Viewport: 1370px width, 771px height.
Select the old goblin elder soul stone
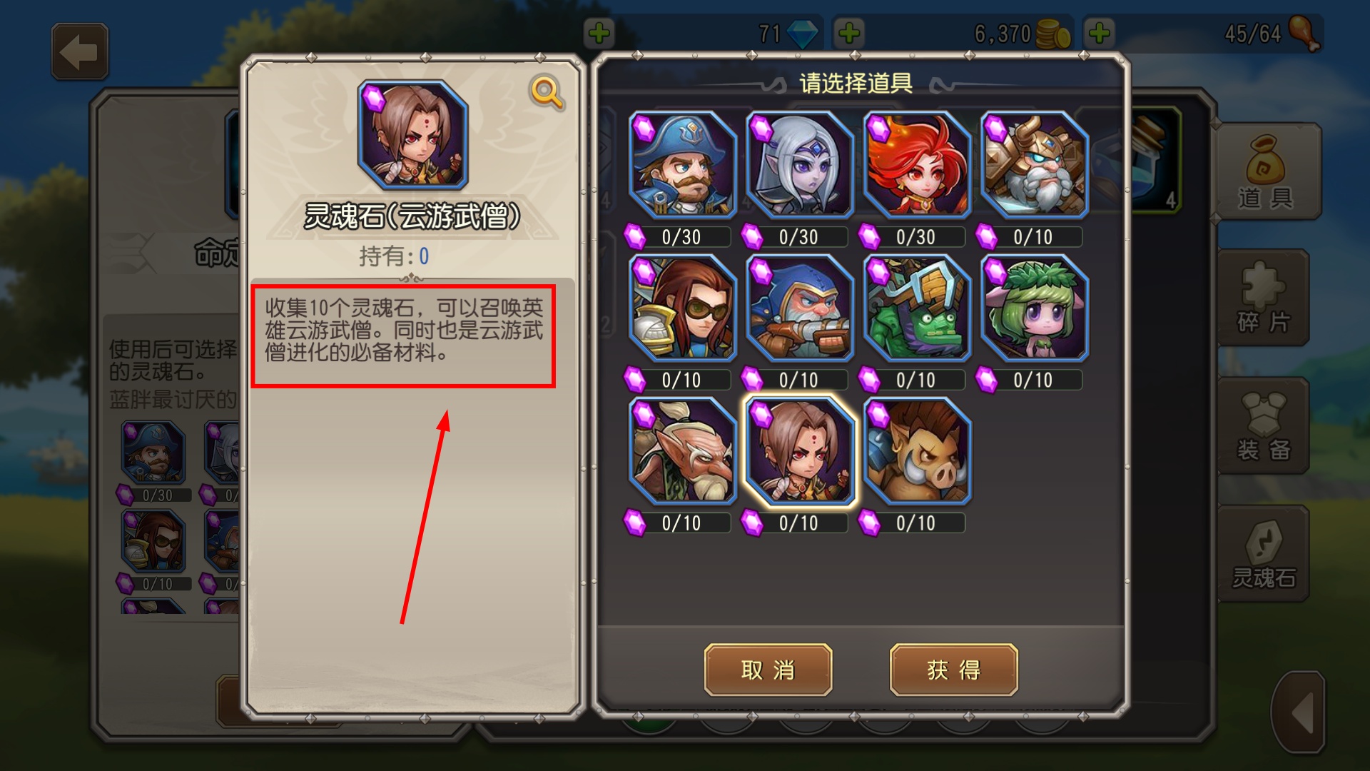(683, 451)
